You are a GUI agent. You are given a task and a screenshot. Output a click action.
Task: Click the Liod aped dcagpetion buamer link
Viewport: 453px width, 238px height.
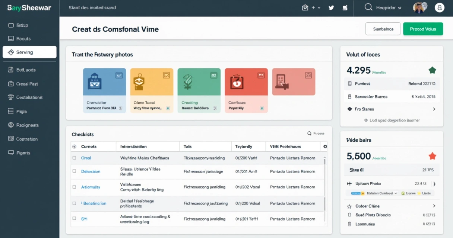tap(392, 120)
